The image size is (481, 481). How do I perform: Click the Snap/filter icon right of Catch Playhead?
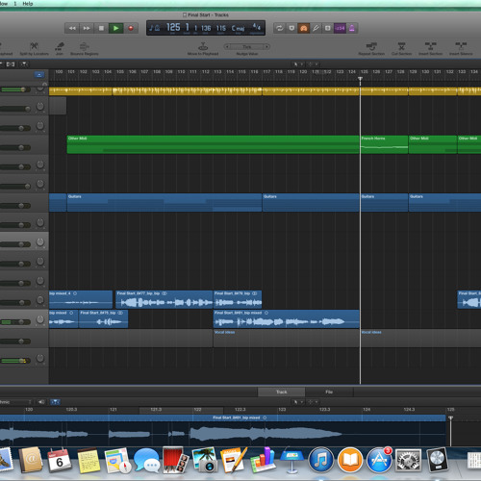pos(24,64)
